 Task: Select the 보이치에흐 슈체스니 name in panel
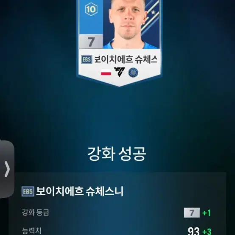tap(80, 191)
